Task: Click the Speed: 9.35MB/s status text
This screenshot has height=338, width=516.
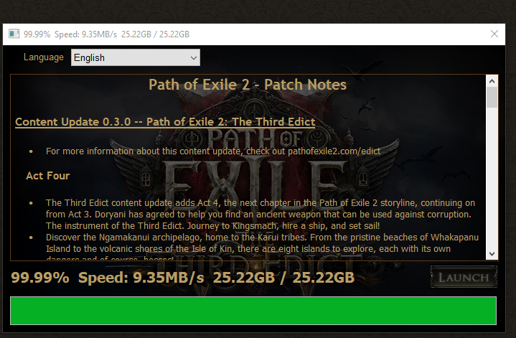Action: [x=141, y=278]
